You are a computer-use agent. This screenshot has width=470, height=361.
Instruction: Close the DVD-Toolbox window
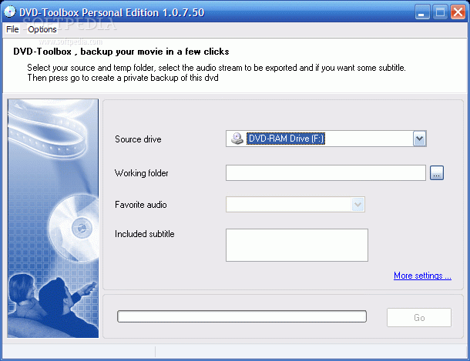tap(458, 12)
